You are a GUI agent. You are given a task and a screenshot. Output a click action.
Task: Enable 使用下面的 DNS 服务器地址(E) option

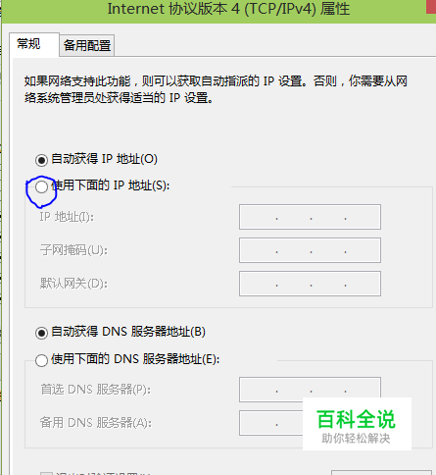click(41, 360)
